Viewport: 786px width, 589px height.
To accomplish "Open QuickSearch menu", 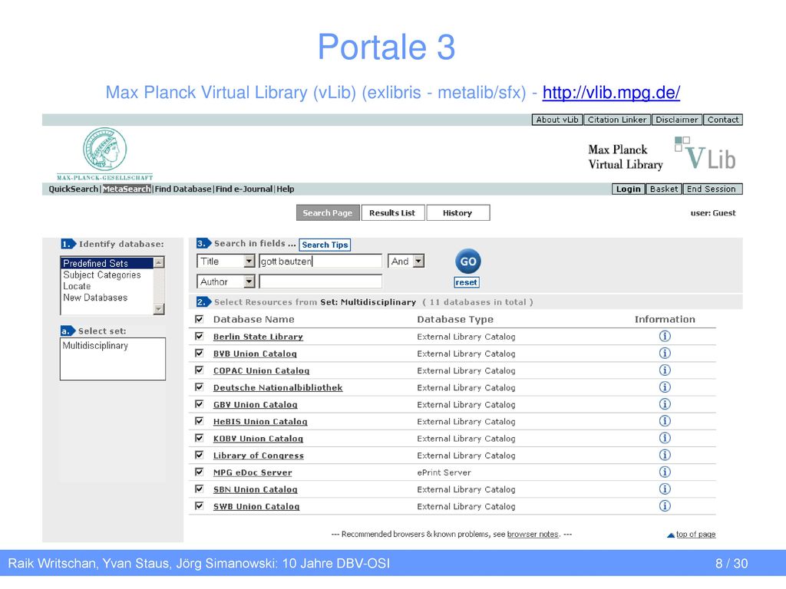I will (x=73, y=189).
